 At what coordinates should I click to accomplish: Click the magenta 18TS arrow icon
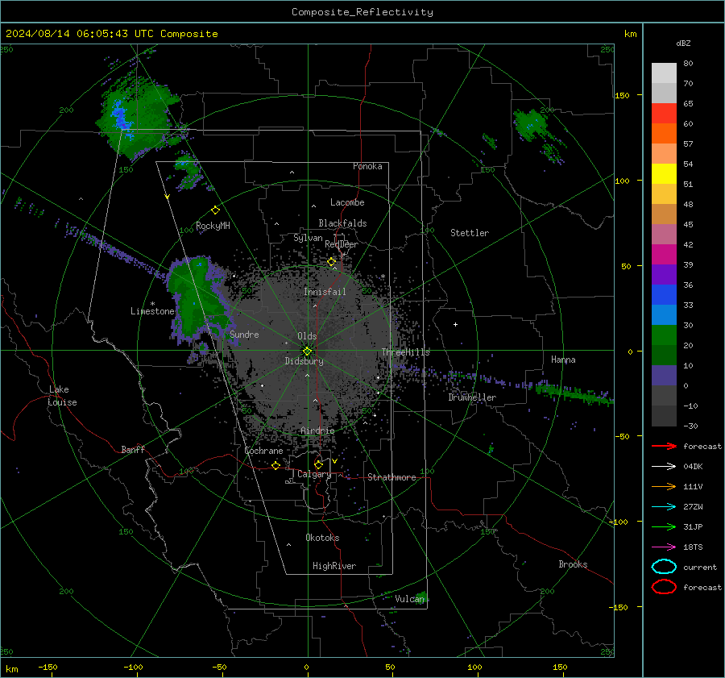pyautogui.click(x=664, y=547)
